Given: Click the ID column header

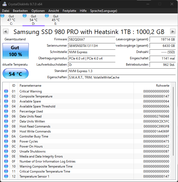Looking at the screenshot, I should 14,86.
